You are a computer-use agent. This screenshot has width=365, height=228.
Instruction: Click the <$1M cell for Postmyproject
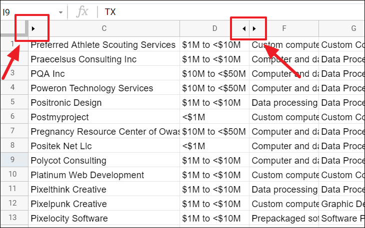tap(214, 117)
